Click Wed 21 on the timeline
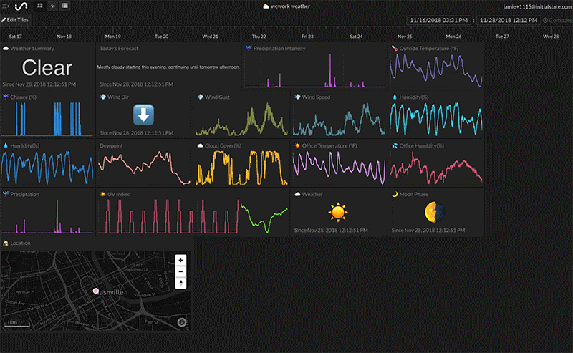 (x=211, y=36)
